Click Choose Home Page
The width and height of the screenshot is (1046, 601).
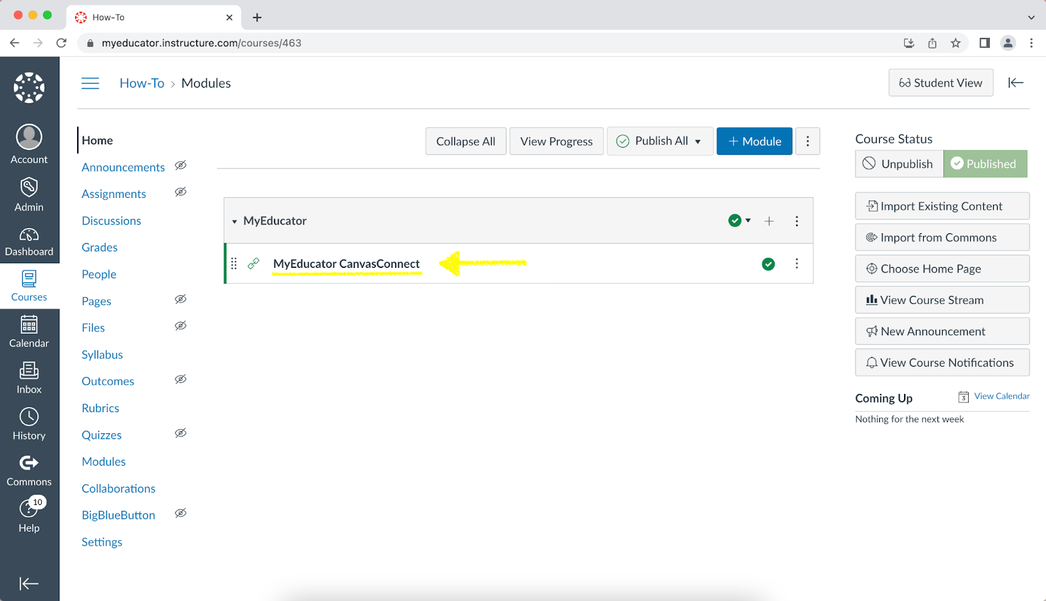(942, 269)
